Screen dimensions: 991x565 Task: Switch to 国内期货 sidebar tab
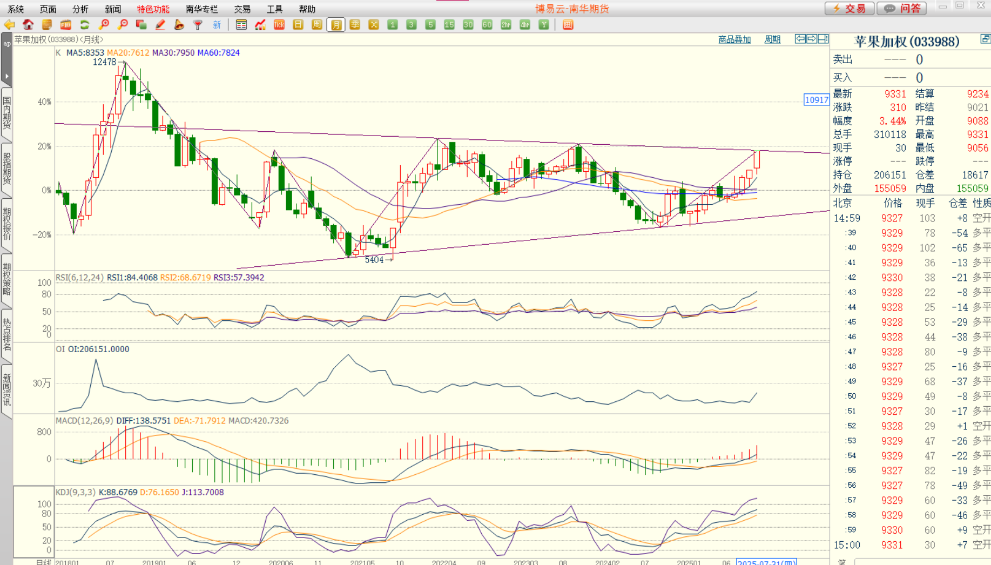(6, 112)
